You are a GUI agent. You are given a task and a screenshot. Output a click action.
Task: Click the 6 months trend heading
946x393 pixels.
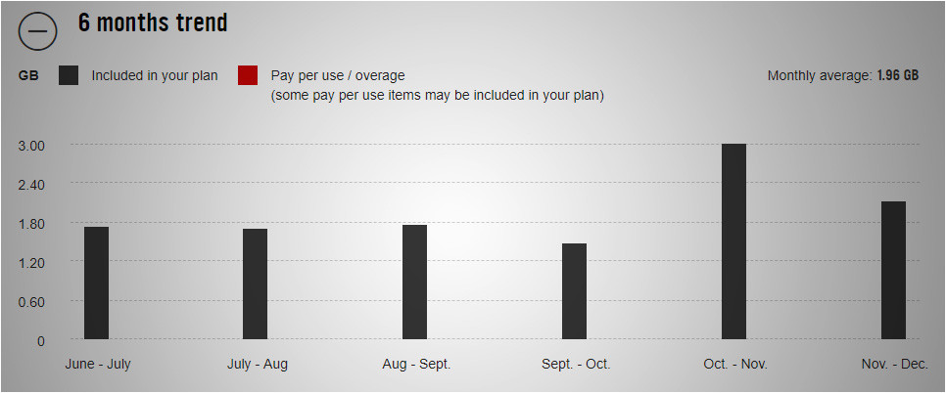153,22
